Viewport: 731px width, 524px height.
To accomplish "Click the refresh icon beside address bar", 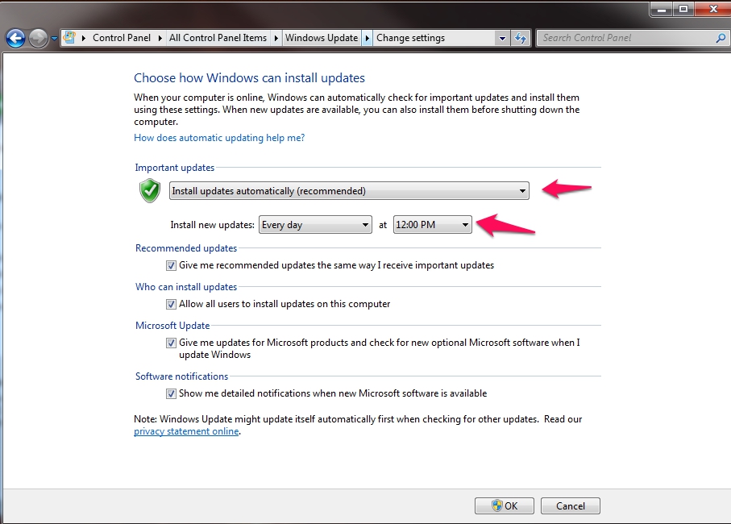I will point(521,38).
